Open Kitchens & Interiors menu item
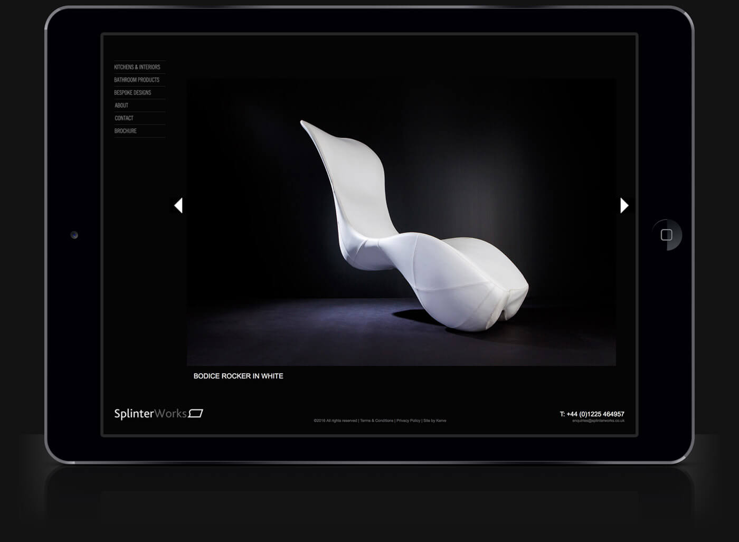Screen dimensions: 739x542 pos(137,67)
